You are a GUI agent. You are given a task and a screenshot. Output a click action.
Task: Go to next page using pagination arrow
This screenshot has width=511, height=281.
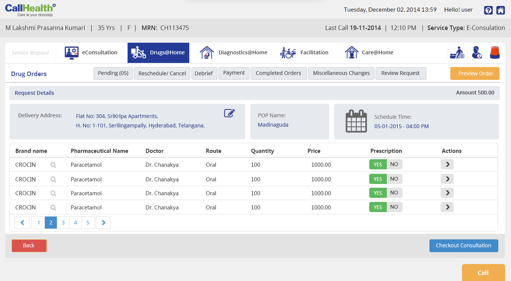tap(103, 223)
